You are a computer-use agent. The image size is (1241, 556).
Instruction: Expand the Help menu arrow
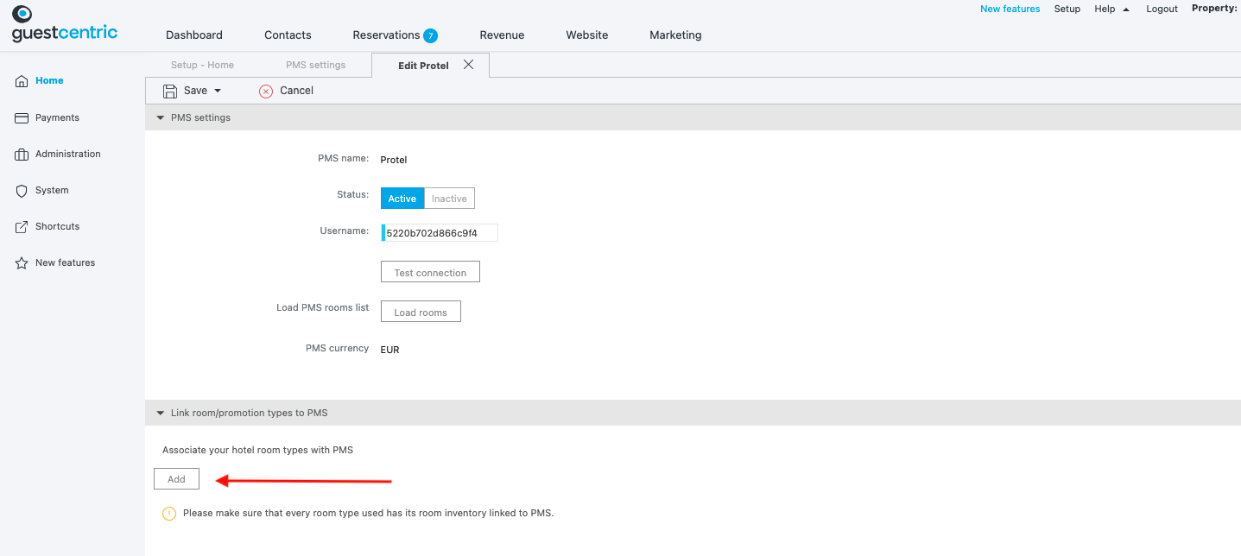coord(1126,9)
